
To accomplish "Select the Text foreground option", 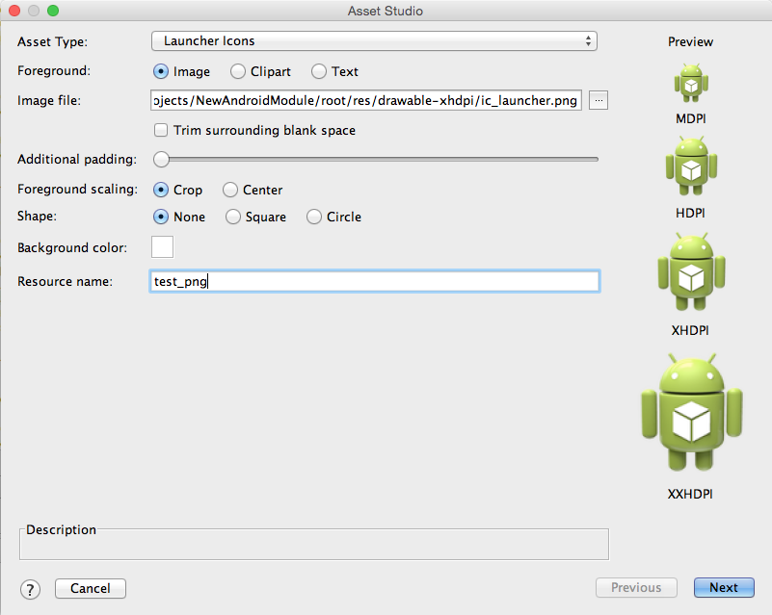I will click(319, 72).
